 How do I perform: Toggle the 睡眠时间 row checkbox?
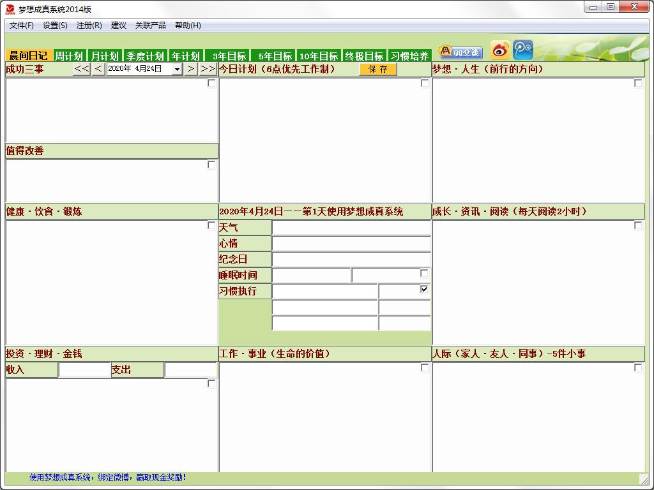[x=424, y=273]
